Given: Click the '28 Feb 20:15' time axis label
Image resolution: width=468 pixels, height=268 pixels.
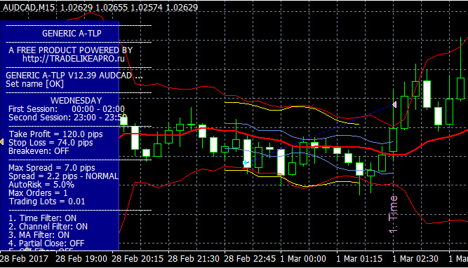Looking at the screenshot, I should [138, 258].
